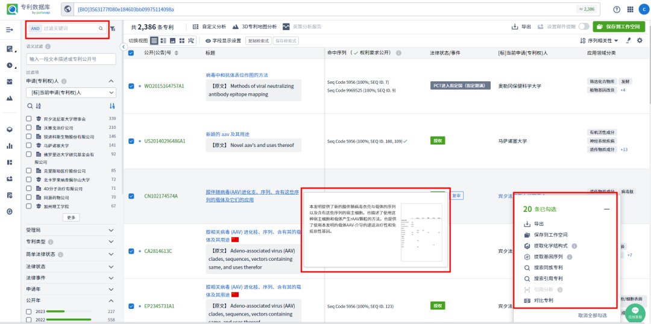
Task: Expand 简单法律状态 filter section
Action: pos(112,254)
